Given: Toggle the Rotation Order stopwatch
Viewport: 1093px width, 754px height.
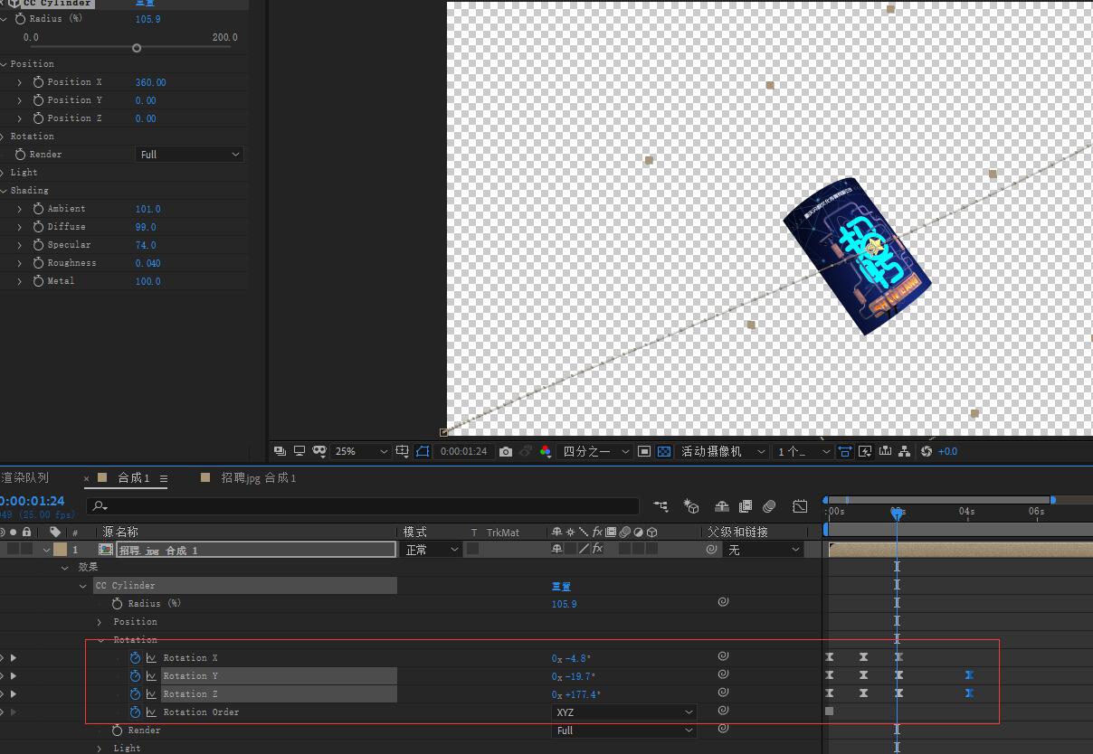Looking at the screenshot, I should 135,712.
